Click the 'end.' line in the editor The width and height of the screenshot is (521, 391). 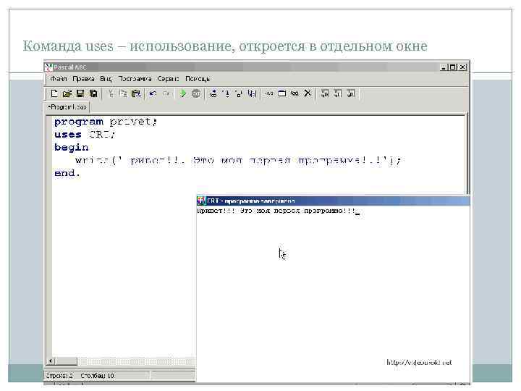67,173
